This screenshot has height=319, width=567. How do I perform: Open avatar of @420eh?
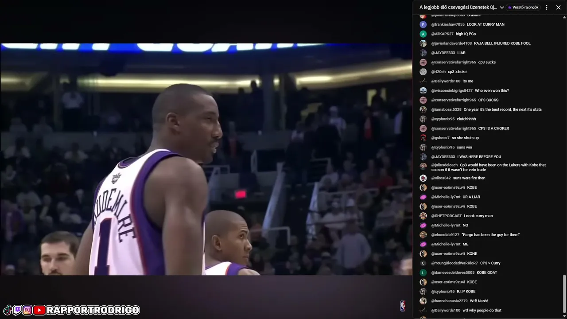[x=423, y=72]
